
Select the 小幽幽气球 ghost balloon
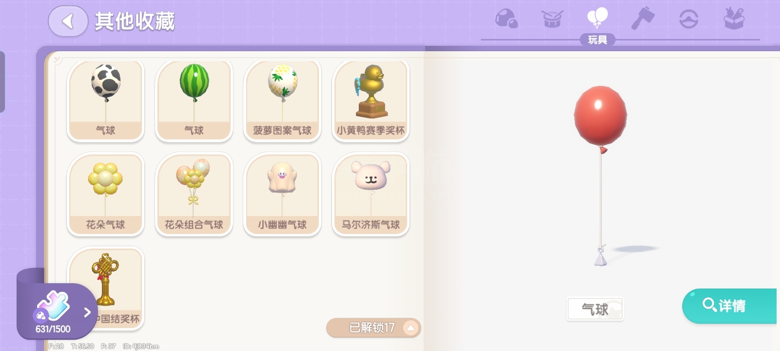pos(282,195)
